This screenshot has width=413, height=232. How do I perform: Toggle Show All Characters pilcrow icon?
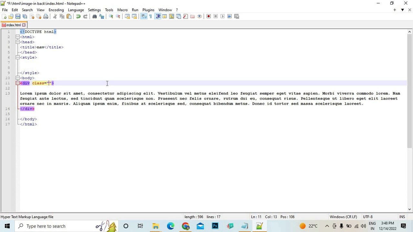pos(151,16)
